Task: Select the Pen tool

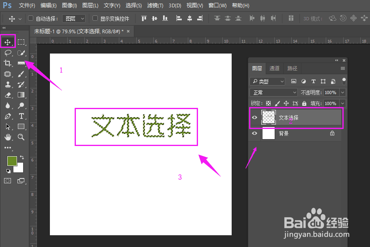Action: (8, 116)
